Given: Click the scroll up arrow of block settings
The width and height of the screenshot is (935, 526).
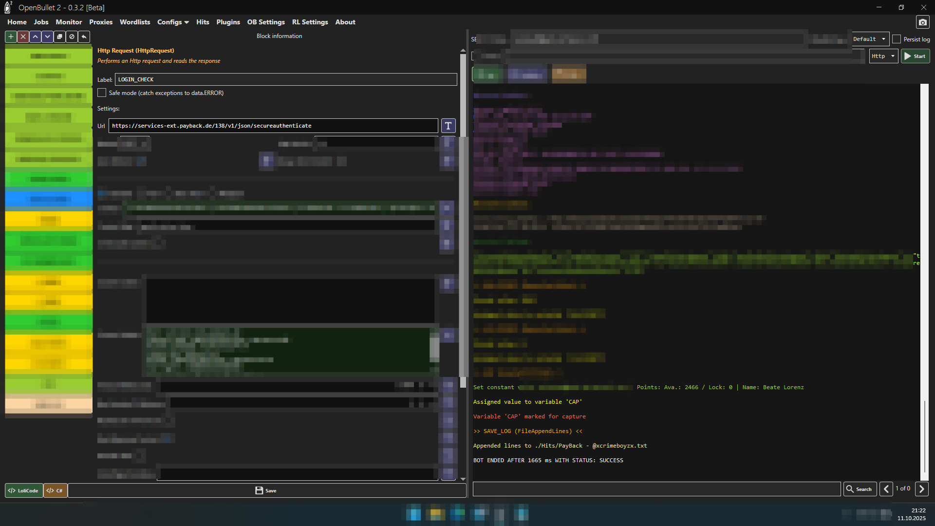Looking at the screenshot, I should click(x=463, y=50).
